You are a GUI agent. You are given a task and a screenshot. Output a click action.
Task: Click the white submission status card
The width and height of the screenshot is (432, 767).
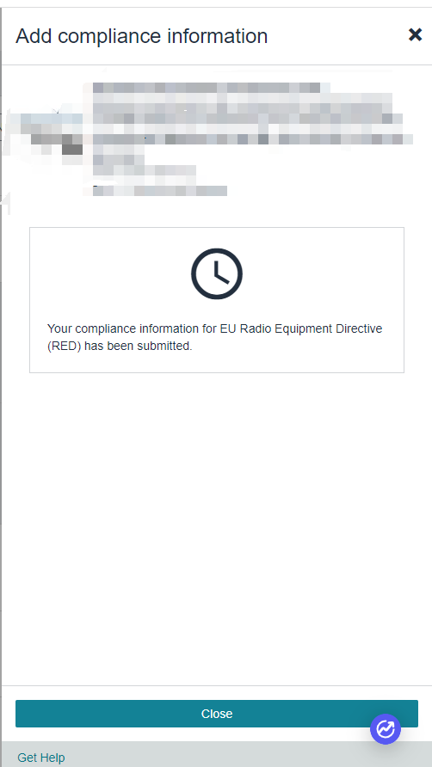(217, 300)
